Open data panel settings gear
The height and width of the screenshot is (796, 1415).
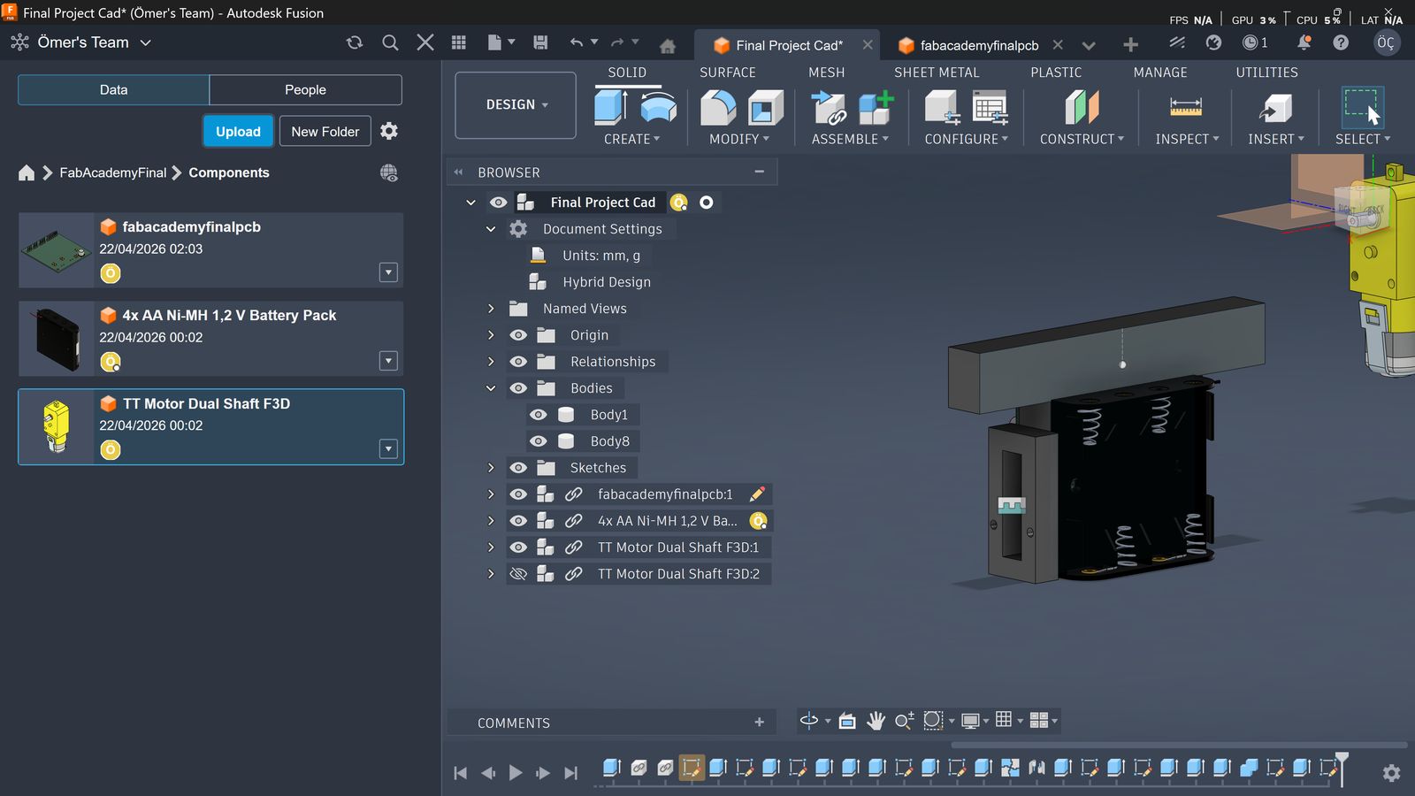click(x=389, y=131)
